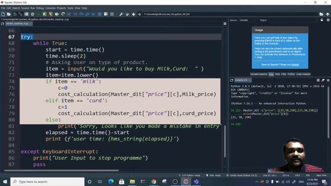Click the editor horizontal scrollbar
Viewport: 331px width, 186px height.
point(62,171)
